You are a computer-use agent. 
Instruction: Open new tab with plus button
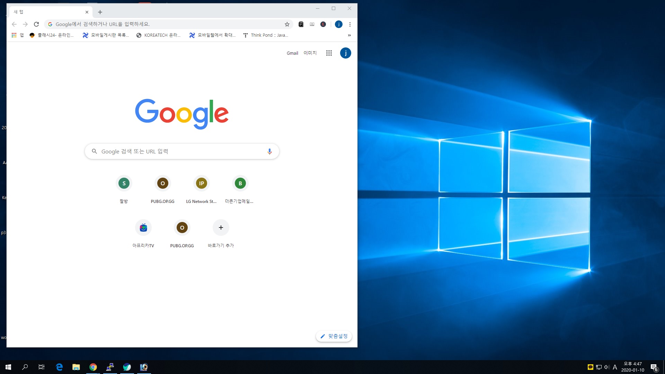pyautogui.click(x=100, y=12)
